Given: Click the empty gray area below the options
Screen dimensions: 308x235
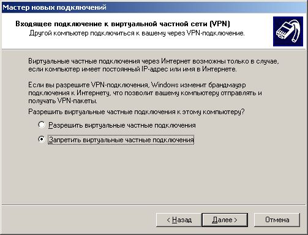Looking at the screenshot, I should [x=154, y=173].
